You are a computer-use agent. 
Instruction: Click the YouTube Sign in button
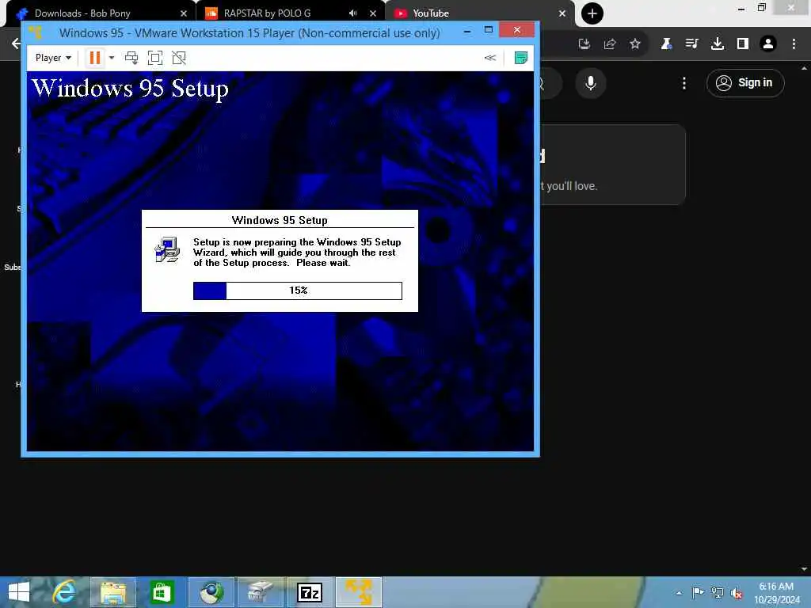pos(745,82)
